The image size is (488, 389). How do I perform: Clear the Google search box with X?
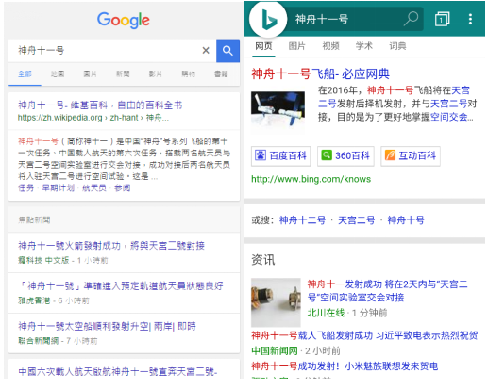coord(206,50)
